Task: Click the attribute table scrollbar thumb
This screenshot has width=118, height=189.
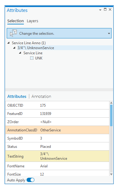Action: 111,115
